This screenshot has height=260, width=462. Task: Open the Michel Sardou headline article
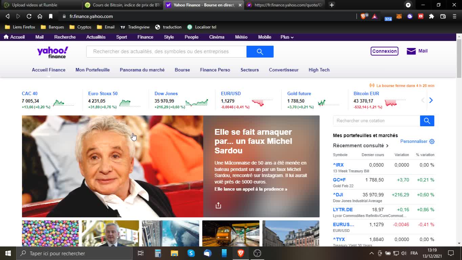tap(253, 141)
